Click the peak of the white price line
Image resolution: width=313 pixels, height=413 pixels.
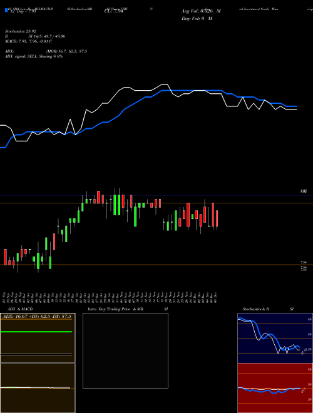pos(165,84)
